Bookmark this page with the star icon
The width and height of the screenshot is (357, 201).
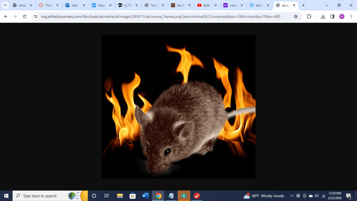[296, 16]
